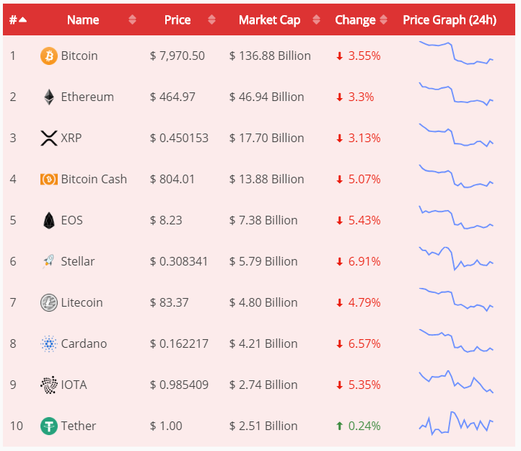Click the Price Graph (24h) header
The width and height of the screenshot is (521, 451).
tap(450, 20)
